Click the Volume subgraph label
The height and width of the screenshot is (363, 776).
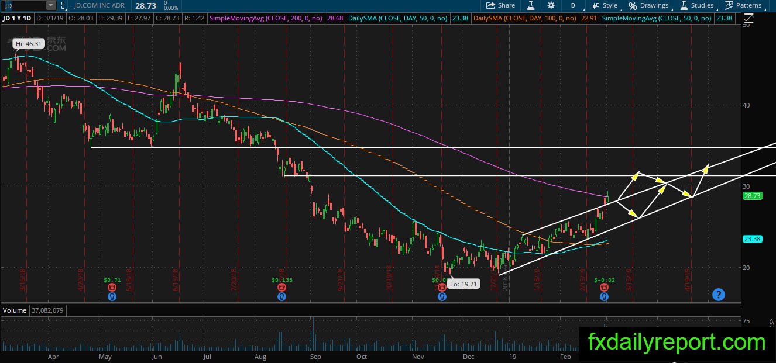15,310
